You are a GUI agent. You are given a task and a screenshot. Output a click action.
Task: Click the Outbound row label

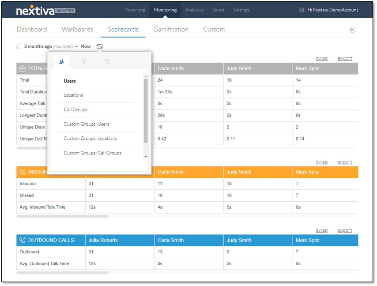coord(29,252)
